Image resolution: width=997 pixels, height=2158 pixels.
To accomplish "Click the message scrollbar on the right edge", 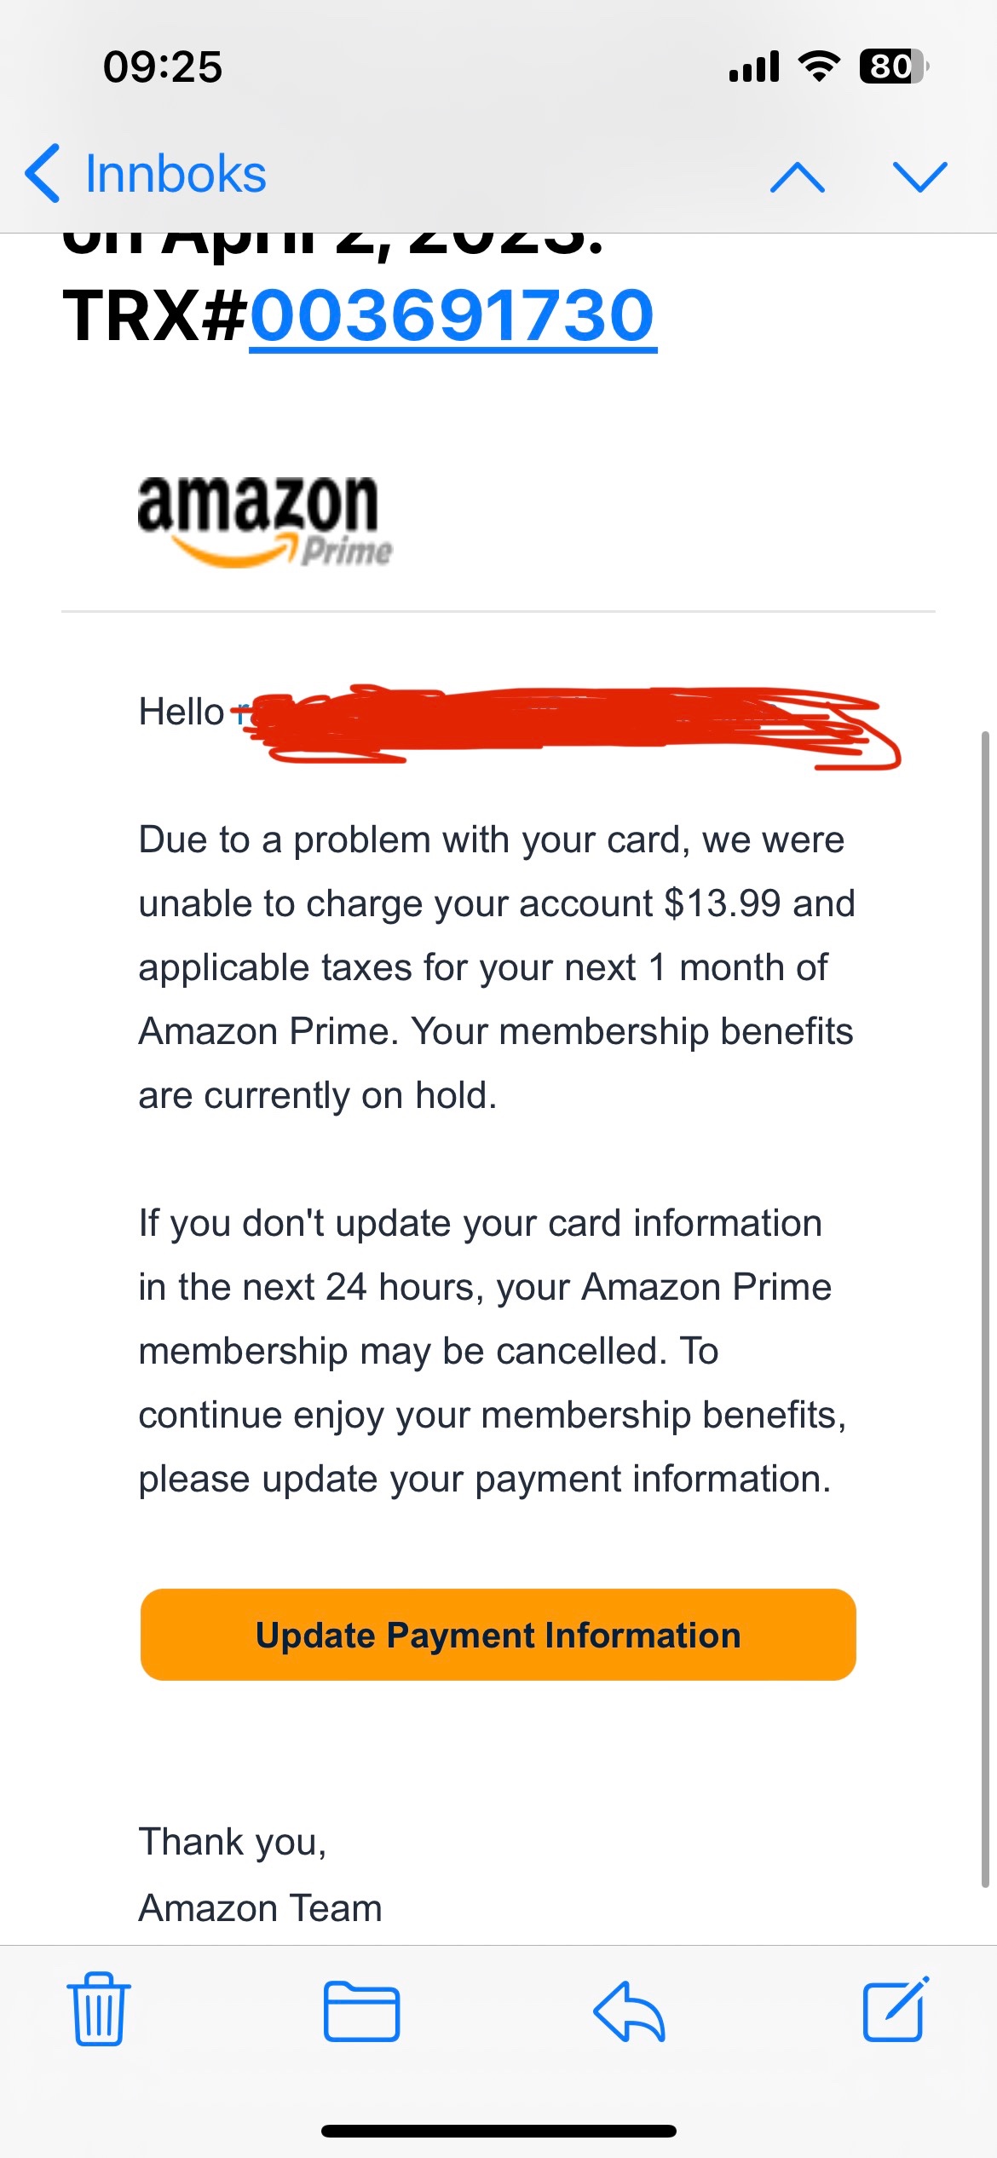I will (985, 1304).
